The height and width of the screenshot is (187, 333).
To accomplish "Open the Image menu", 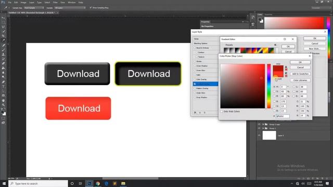I will [x=23, y=2].
